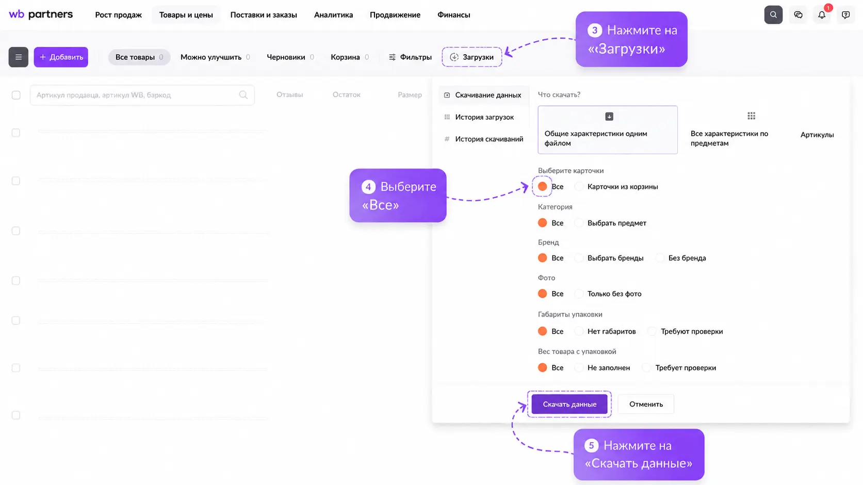The image size is (863, 485).
Task: Select the 'Не заполнен' radio option
Action: 579,368
